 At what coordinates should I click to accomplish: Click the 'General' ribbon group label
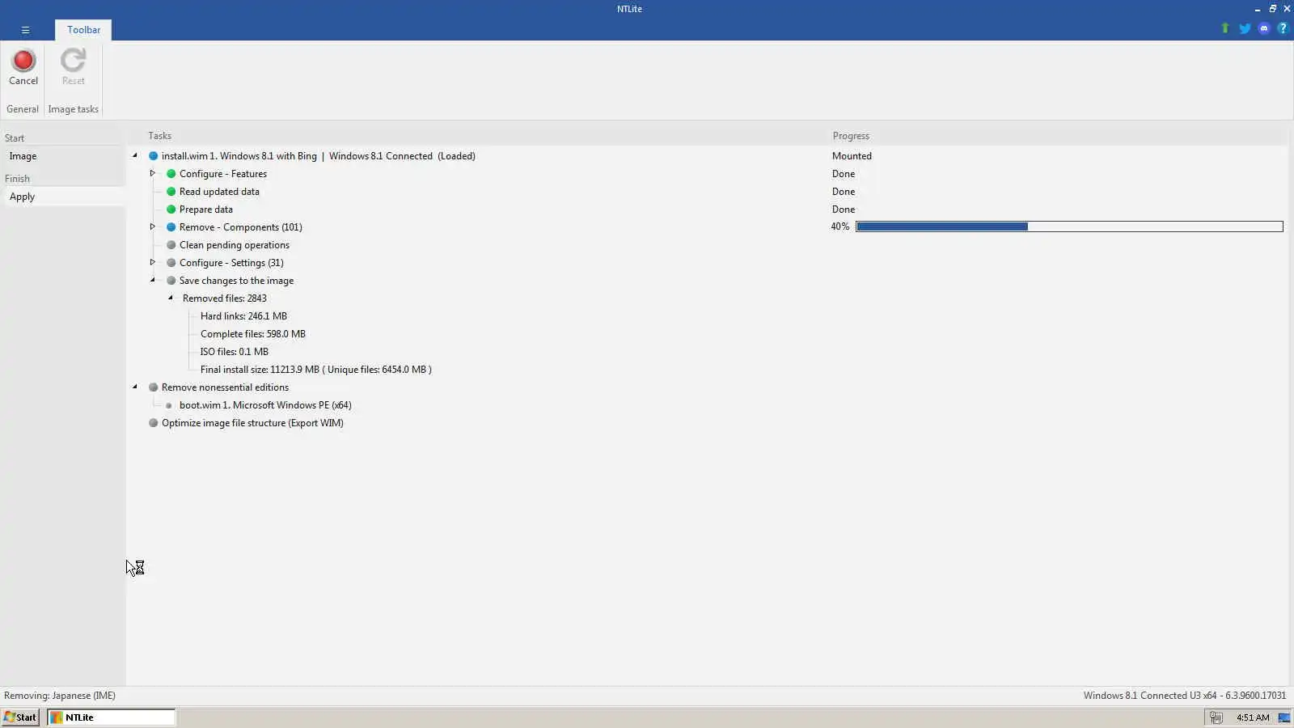[x=23, y=109]
